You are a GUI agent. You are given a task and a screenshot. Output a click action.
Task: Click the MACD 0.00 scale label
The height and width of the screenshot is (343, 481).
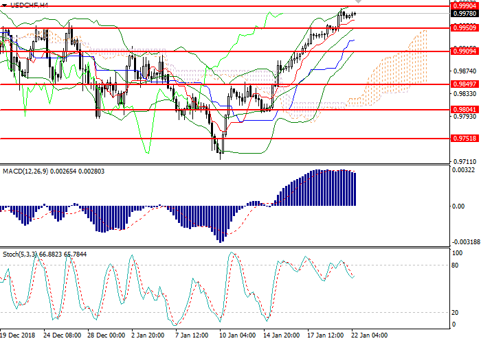(458, 206)
